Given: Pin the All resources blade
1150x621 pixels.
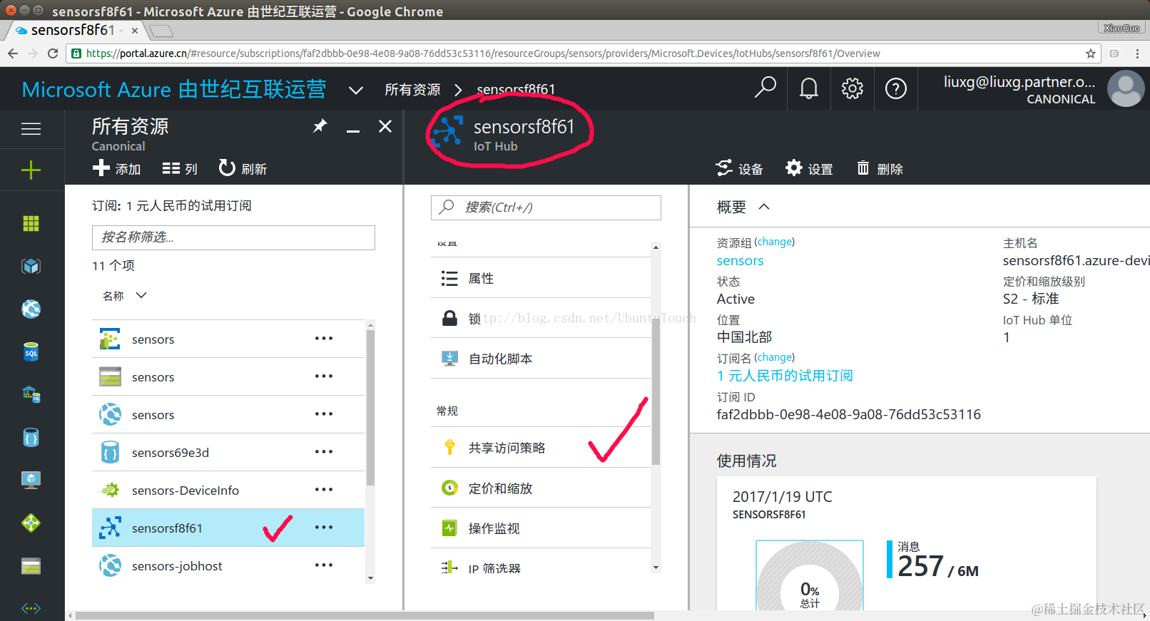Looking at the screenshot, I should tap(320, 126).
